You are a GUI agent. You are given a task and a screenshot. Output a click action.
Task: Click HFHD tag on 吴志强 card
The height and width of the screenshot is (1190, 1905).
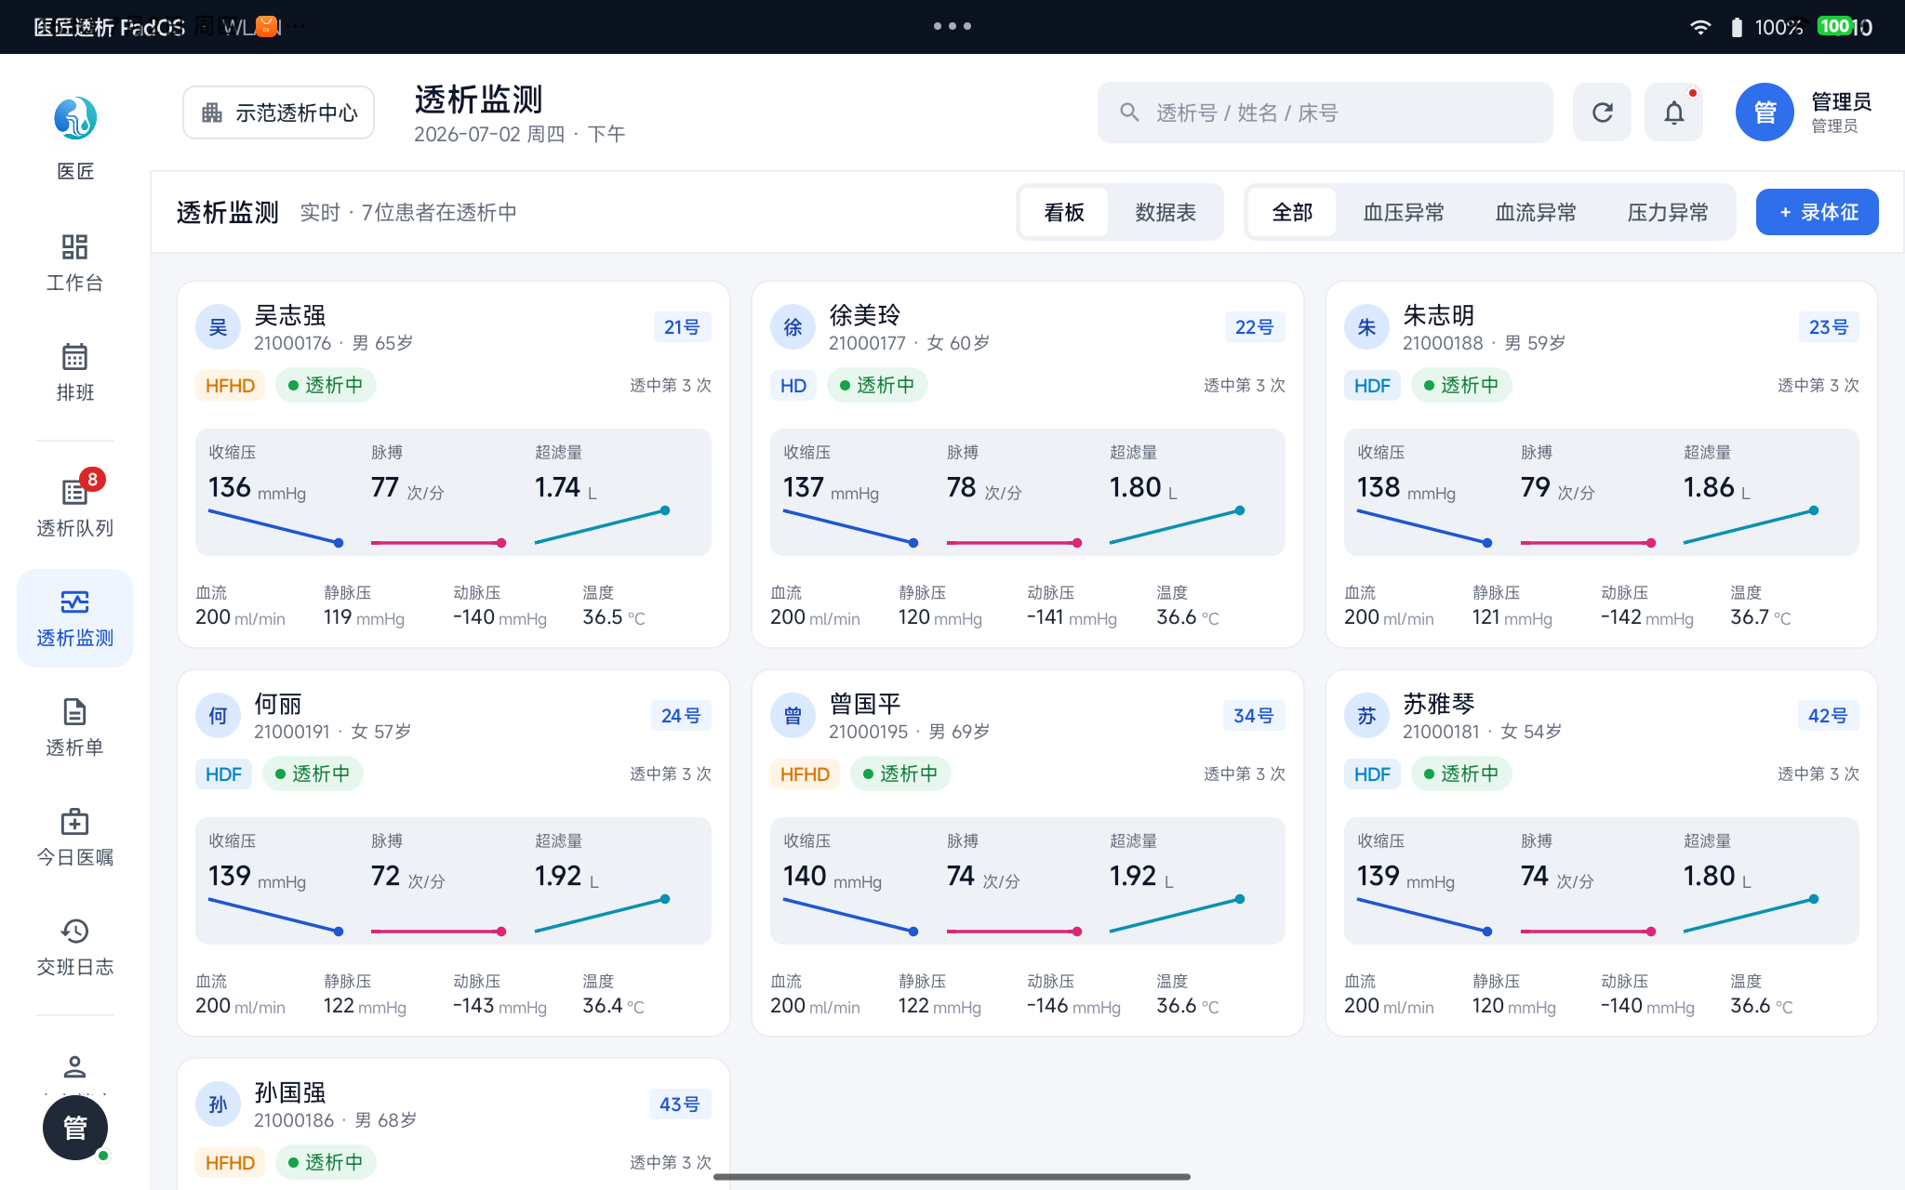pos(230,385)
